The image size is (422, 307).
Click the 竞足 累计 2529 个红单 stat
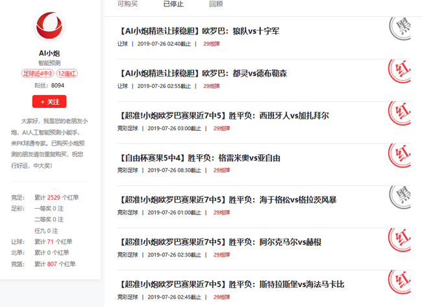pos(45,198)
